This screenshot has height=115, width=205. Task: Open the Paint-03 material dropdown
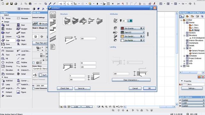(x=132, y=32)
